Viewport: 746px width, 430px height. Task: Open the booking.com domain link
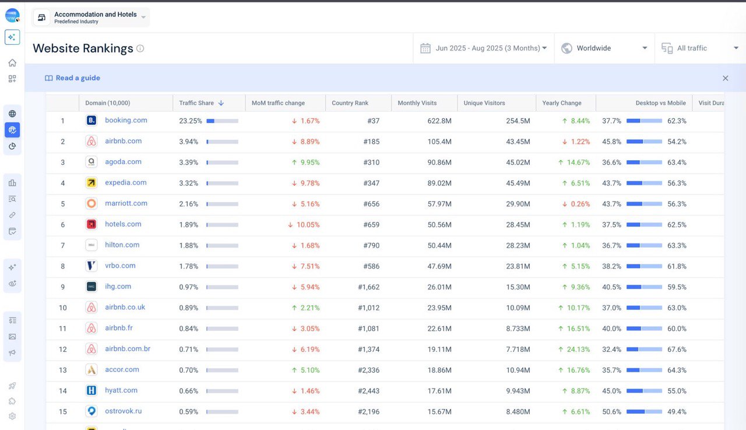pyautogui.click(x=126, y=120)
